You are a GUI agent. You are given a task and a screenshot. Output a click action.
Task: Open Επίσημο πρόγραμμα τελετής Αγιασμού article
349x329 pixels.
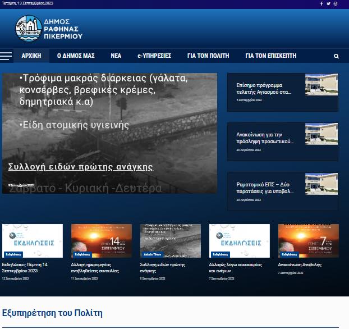(x=264, y=89)
